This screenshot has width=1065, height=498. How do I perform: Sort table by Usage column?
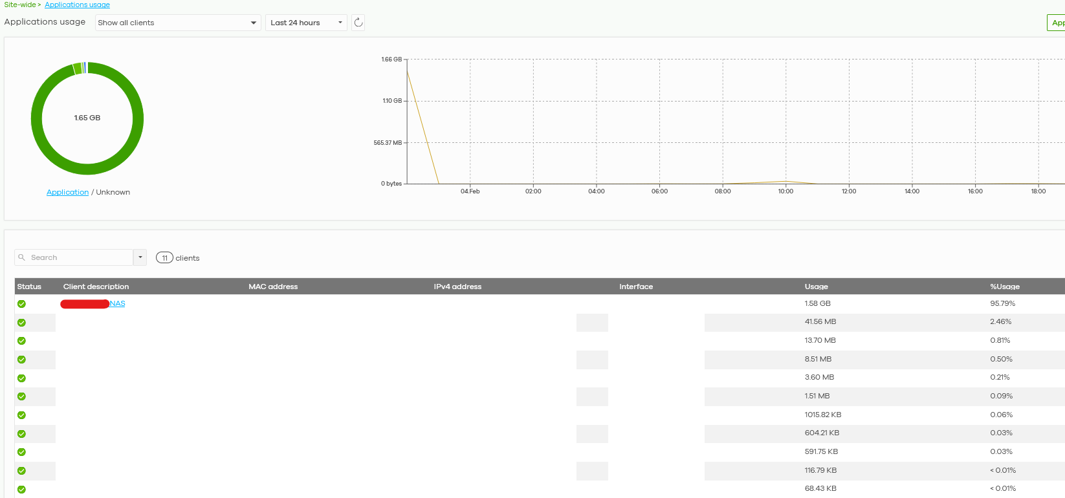pos(816,287)
